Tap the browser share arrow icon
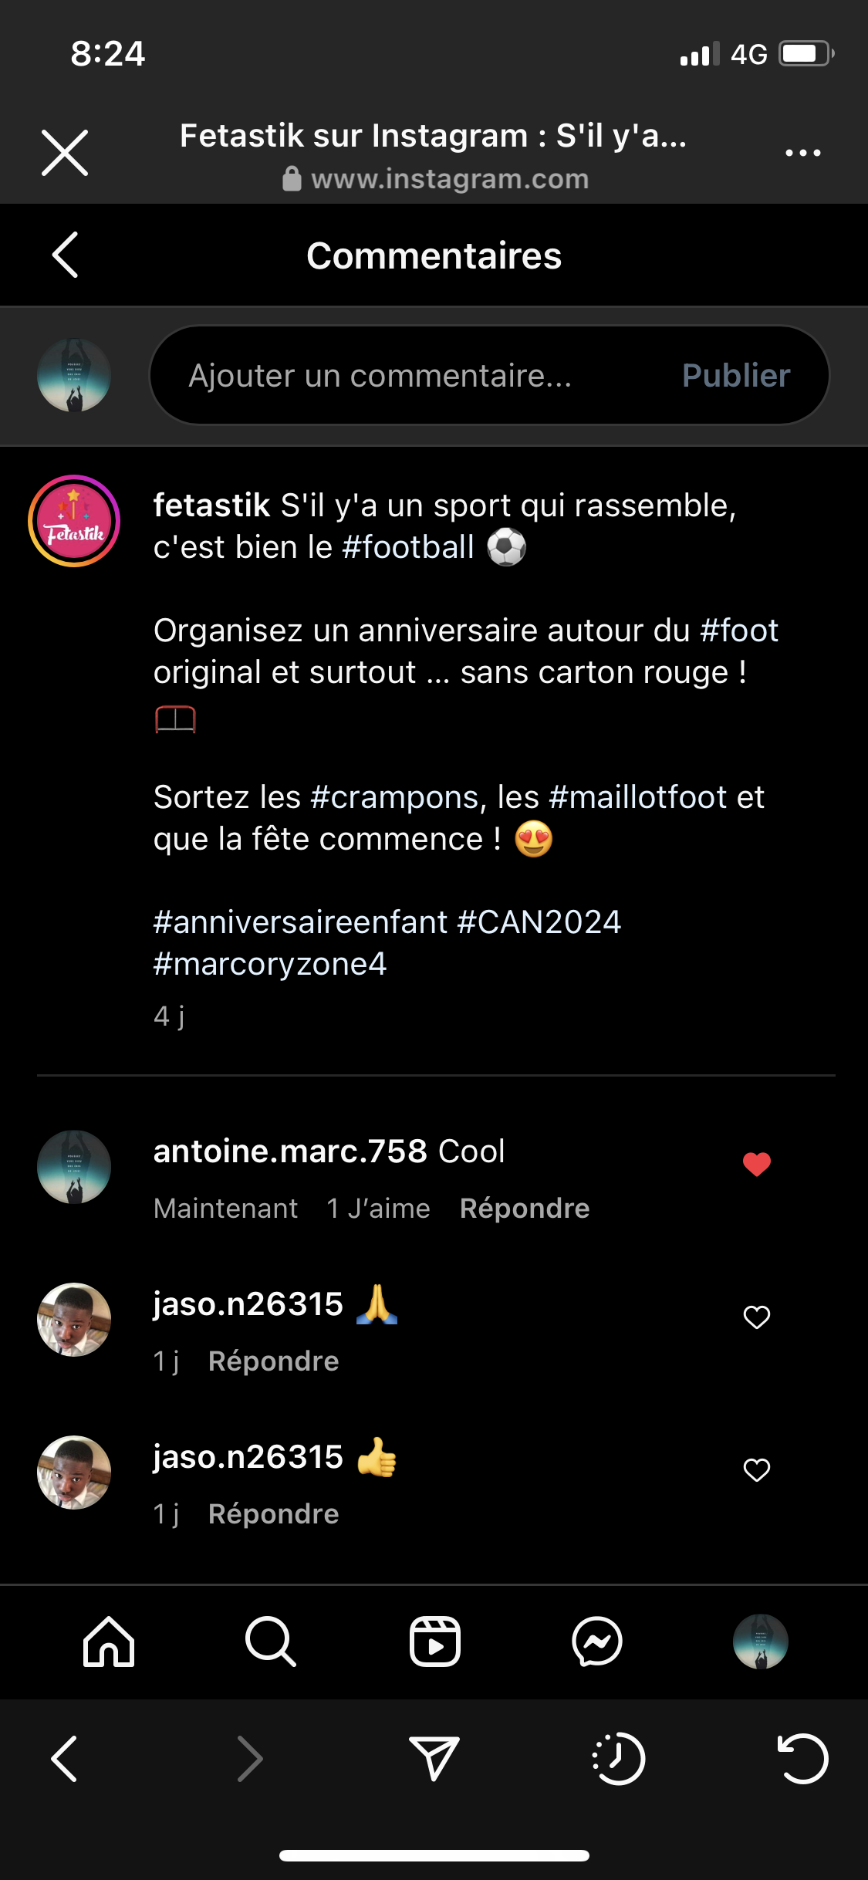This screenshot has height=1880, width=868. 434,1759
